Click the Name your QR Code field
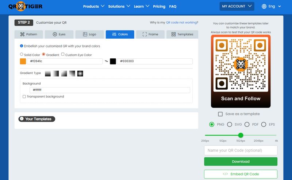292x180 pixels. (x=241, y=150)
